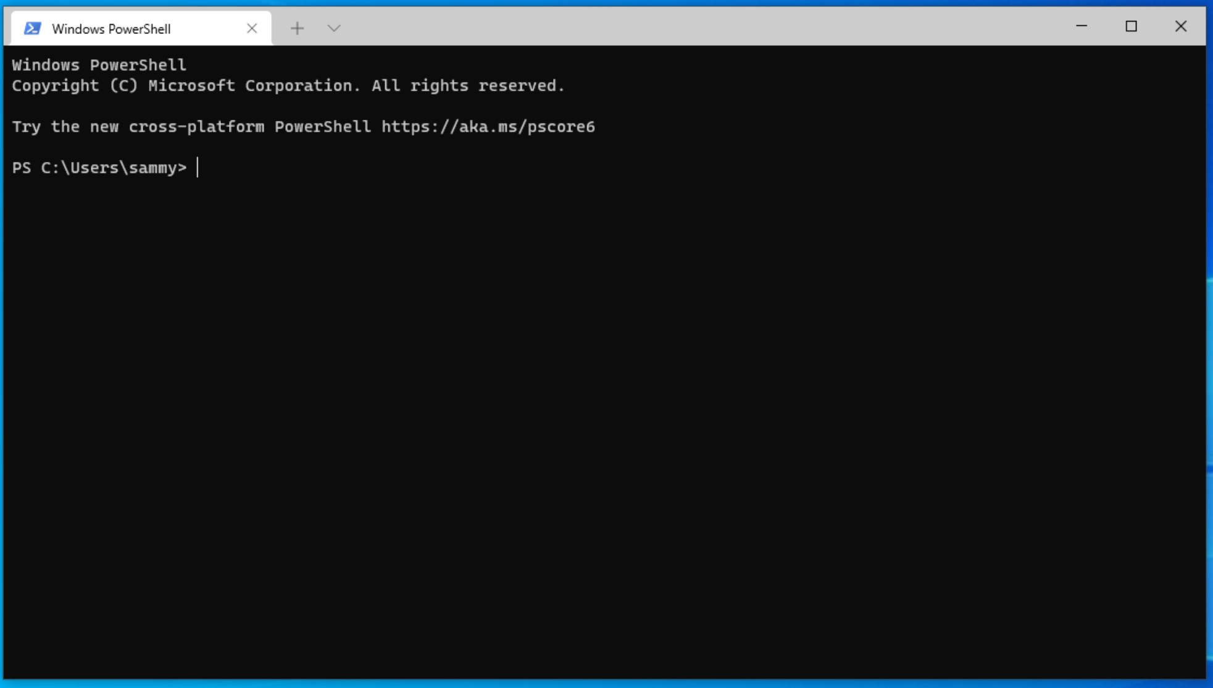Select the PowerShell input field
The width and height of the screenshot is (1213, 688).
point(198,167)
